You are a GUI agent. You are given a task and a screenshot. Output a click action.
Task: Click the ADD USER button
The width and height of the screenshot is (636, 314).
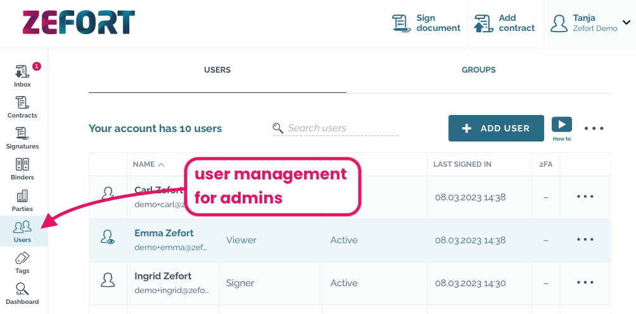(496, 128)
